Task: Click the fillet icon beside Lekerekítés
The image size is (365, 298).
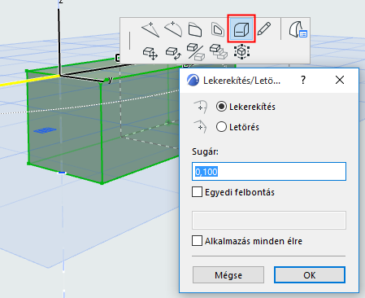Action: tap(201, 107)
